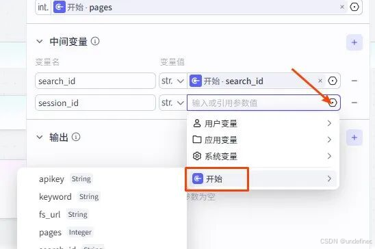Clear the 开始 · search_id reference
Image resolution: width=375 pixels, height=249 pixels.
point(320,81)
